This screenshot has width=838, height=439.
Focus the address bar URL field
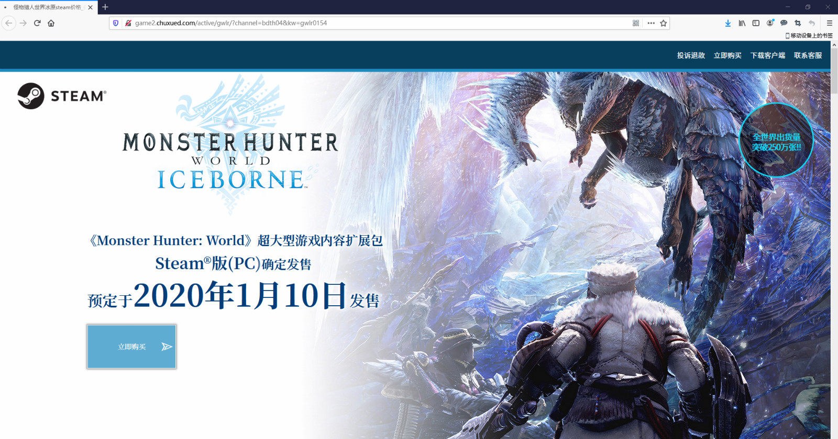(x=381, y=23)
